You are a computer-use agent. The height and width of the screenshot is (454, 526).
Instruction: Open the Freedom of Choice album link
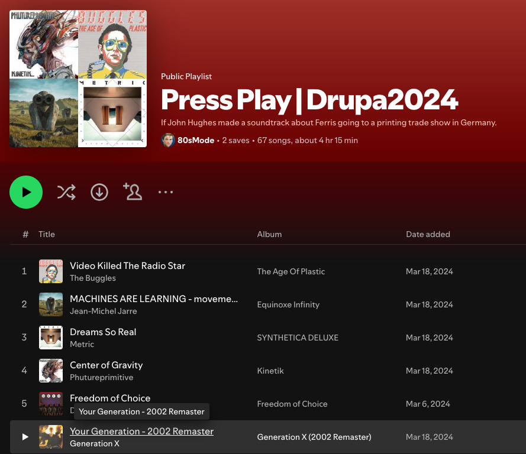[x=292, y=404]
